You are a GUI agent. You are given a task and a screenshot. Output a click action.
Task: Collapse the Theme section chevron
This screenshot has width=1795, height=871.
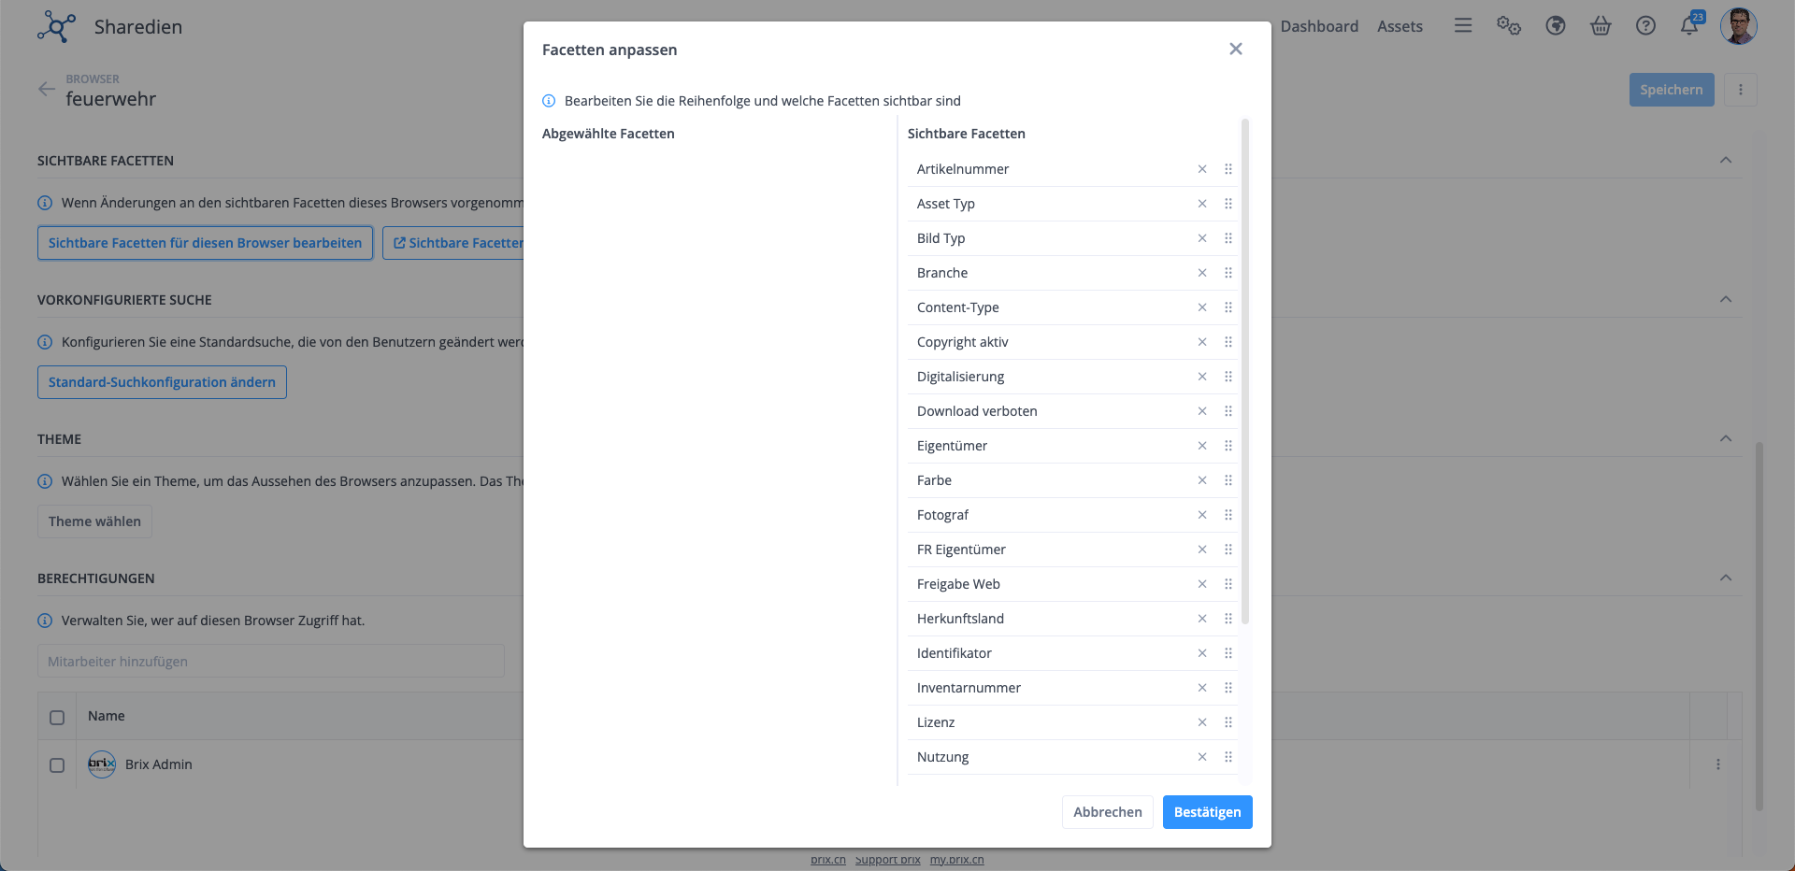click(1726, 439)
